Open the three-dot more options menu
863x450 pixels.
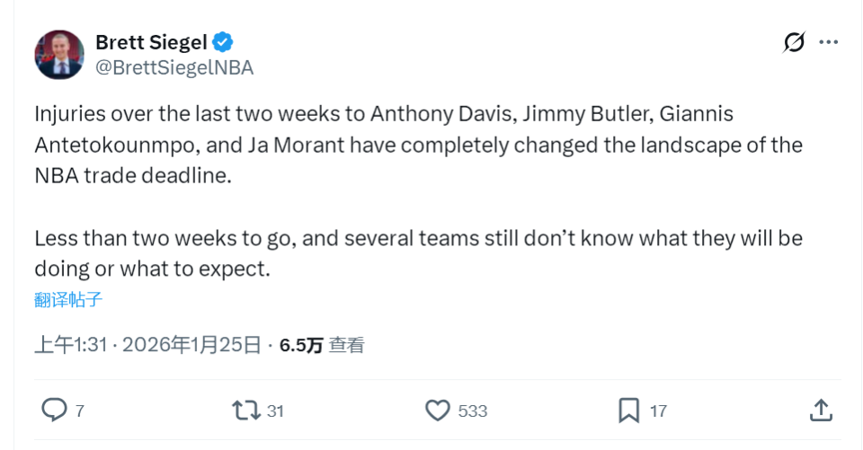click(x=829, y=42)
